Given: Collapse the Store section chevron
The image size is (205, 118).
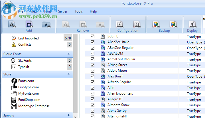Looking at the screenshot, I should pos(68,74).
